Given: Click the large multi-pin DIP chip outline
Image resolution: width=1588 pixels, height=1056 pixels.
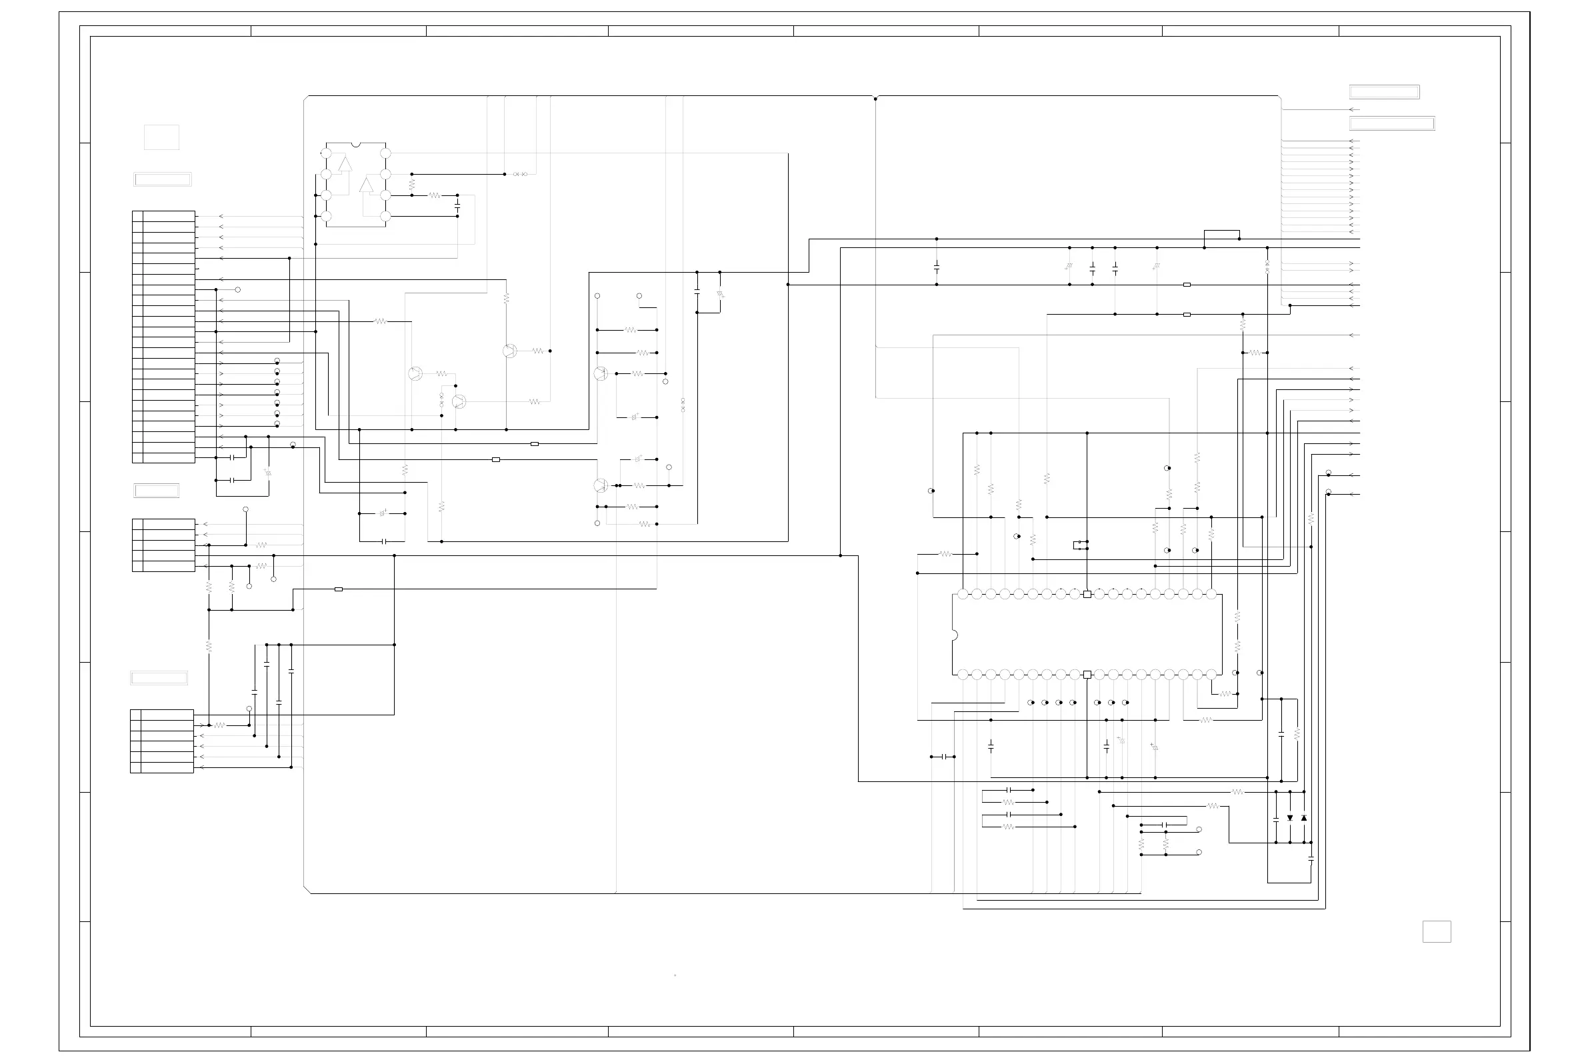Looking at the screenshot, I should point(1087,635).
